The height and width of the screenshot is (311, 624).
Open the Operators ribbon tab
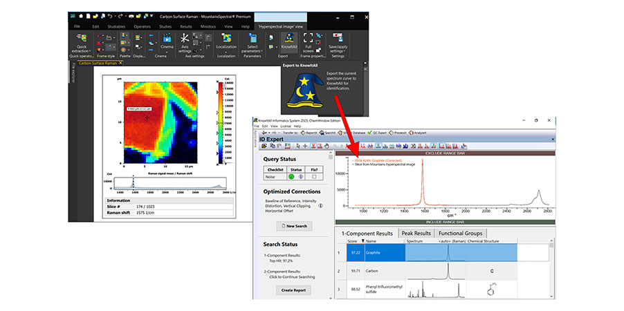[142, 26]
